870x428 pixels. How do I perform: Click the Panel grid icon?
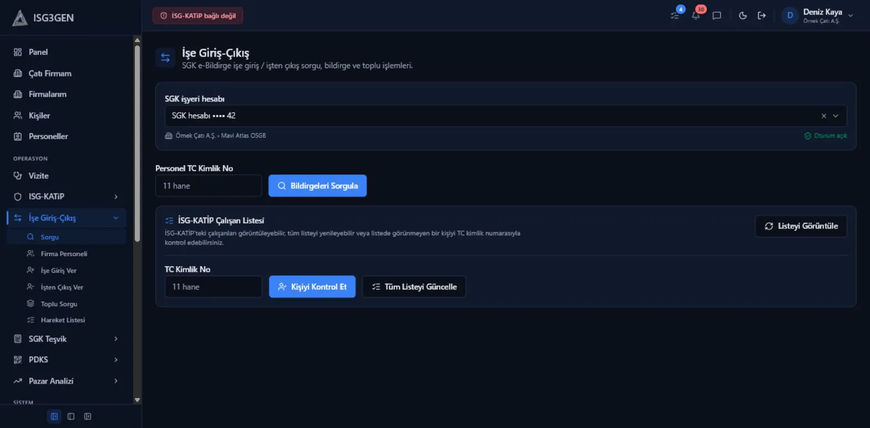tap(18, 52)
